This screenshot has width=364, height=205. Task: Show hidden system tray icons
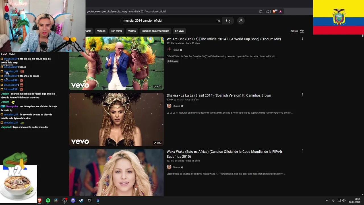(x=327, y=200)
